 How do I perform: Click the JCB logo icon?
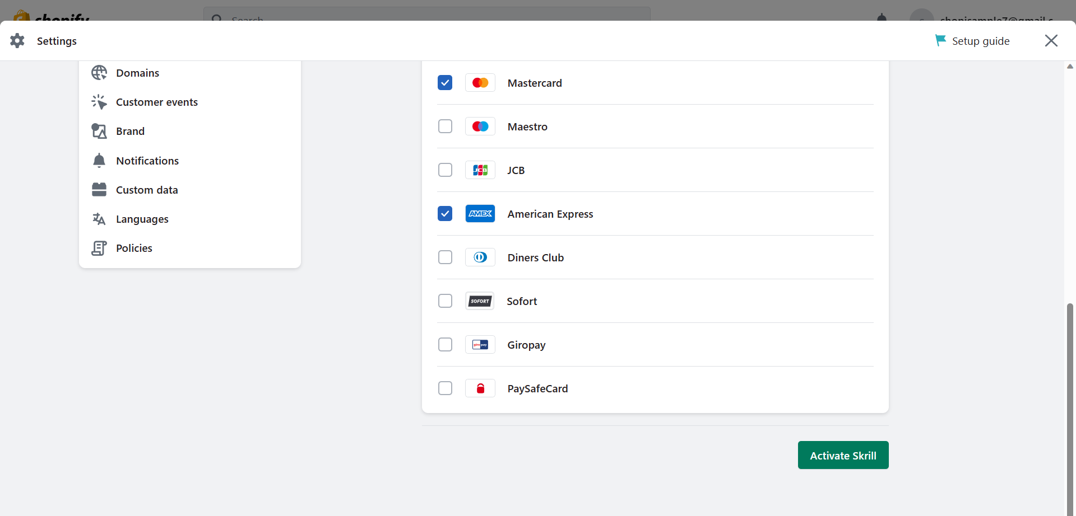pos(480,170)
